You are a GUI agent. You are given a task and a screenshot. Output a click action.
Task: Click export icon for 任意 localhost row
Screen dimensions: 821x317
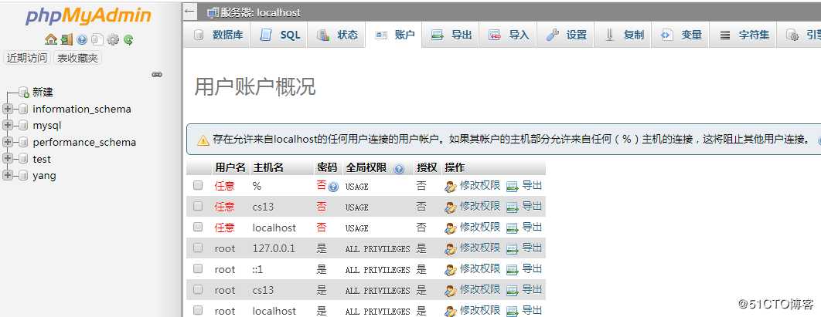pyautogui.click(x=512, y=228)
